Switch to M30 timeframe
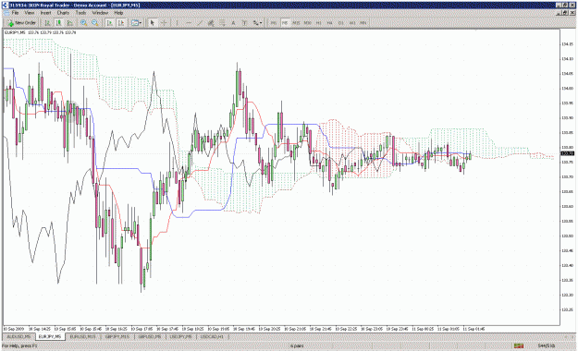This screenshot has width=578, height=351. [307, 23]
